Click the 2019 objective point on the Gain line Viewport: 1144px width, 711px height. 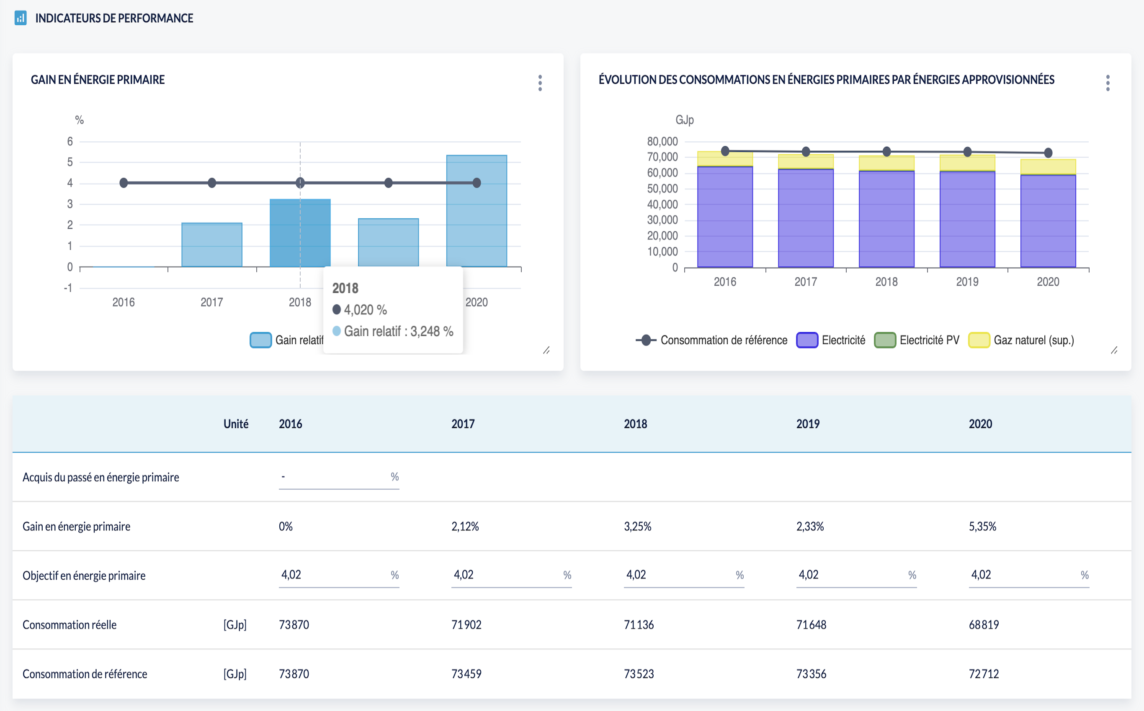(389, 183)
